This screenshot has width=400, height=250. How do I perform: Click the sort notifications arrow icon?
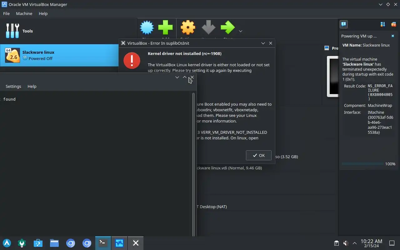tap(383, 24)
